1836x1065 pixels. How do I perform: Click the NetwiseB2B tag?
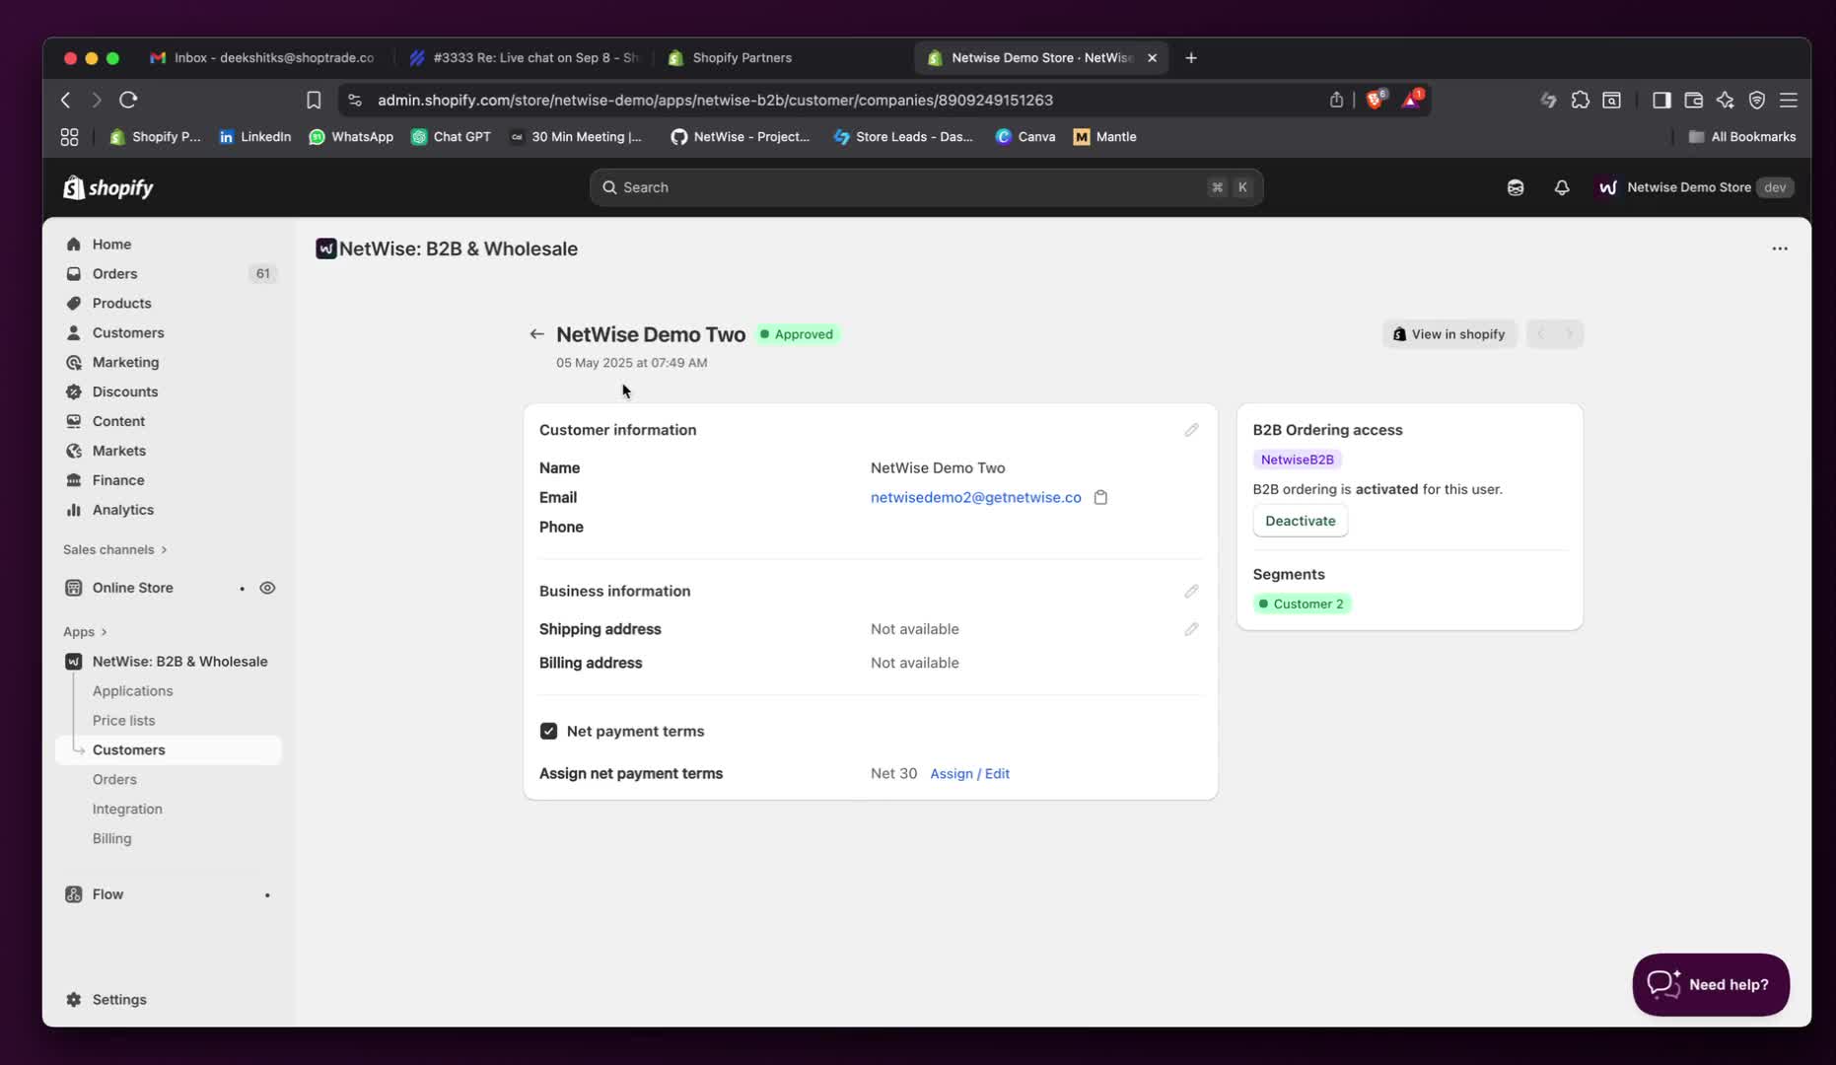tap(1297, 460)
